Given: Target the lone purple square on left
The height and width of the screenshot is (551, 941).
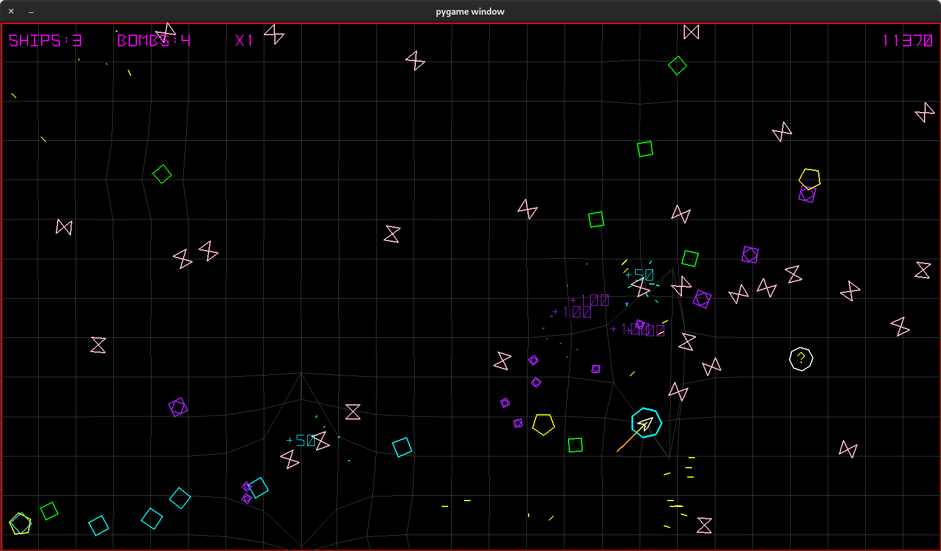Looking at the screenshot, I should 178,407.
